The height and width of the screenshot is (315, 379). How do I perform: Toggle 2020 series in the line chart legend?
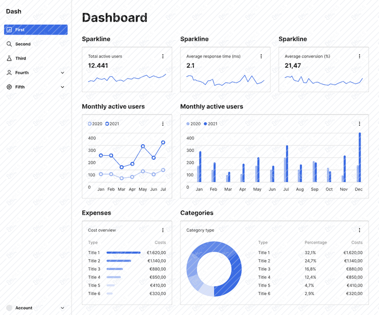[x=95, y=124]
